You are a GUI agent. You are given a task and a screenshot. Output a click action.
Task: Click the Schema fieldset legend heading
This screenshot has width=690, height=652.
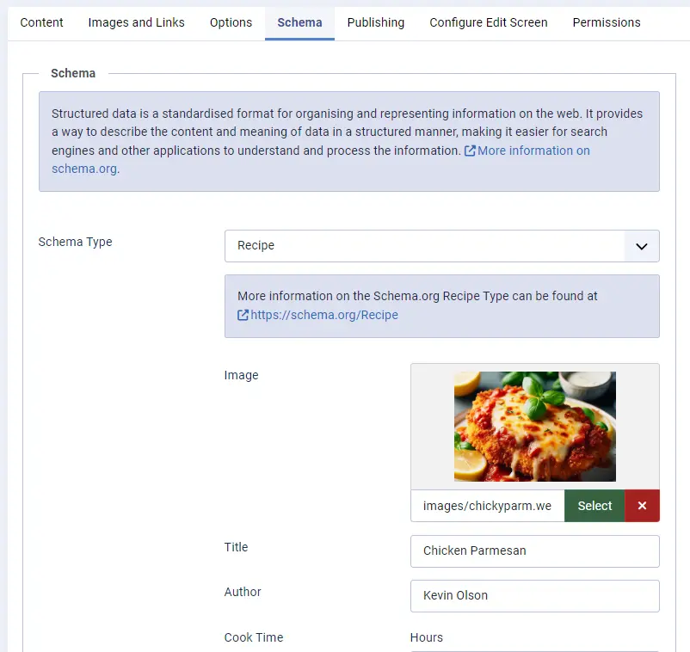coord(73,73)
